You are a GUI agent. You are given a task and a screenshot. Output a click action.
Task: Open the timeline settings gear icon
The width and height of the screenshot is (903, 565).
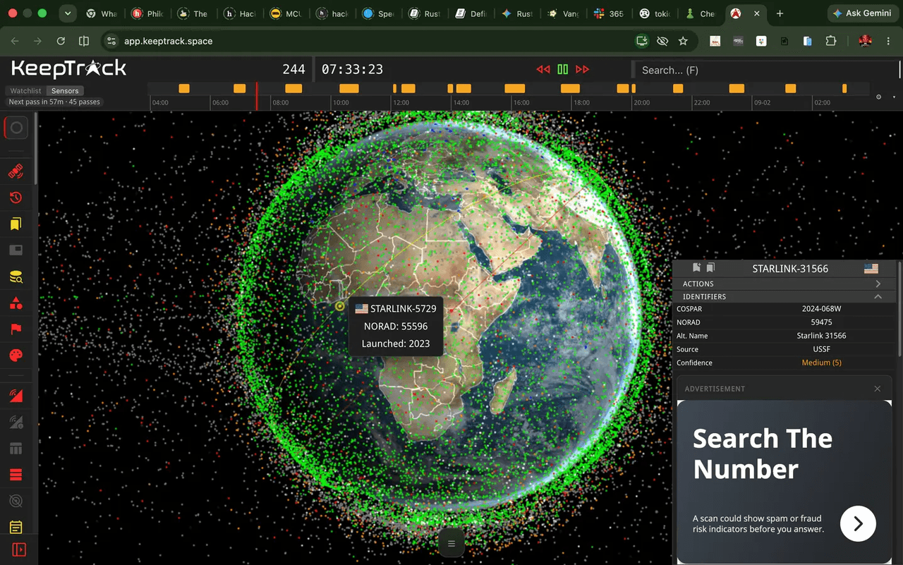tap(878, 97)
